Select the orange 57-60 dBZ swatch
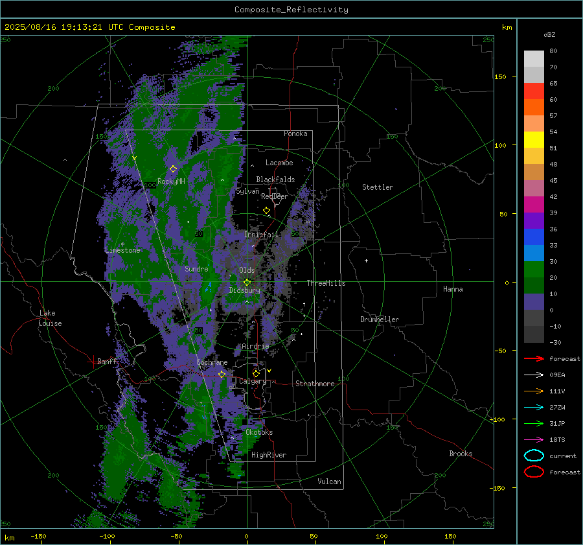Screen dimensions: 583x545 pos(534,108)
